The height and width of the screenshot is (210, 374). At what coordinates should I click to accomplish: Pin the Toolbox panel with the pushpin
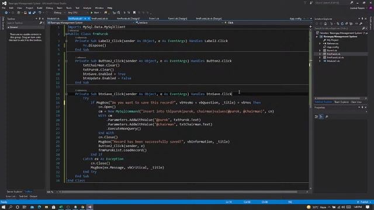click(x=40, y=19)
